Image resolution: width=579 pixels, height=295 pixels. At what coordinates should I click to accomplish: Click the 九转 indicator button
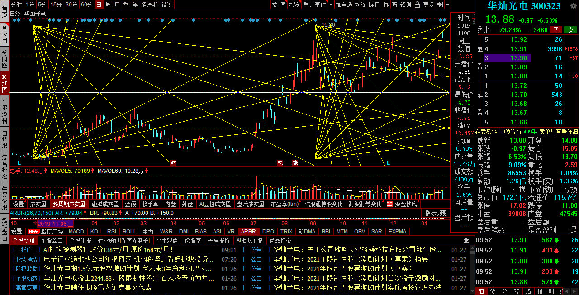click(294, 5)
